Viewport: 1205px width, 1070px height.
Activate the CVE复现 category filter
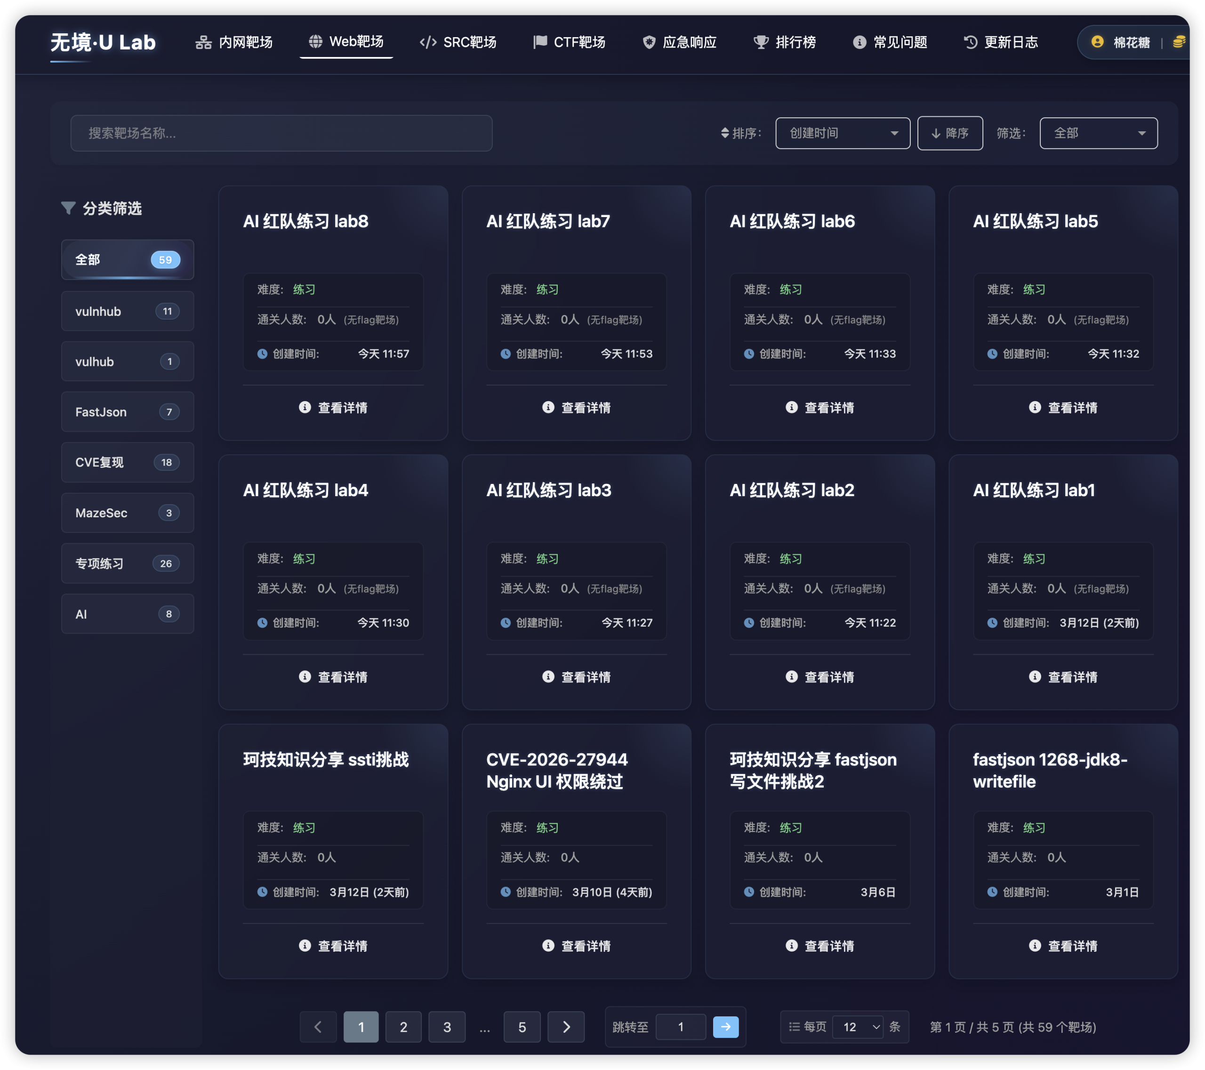(x=127, y=462)
